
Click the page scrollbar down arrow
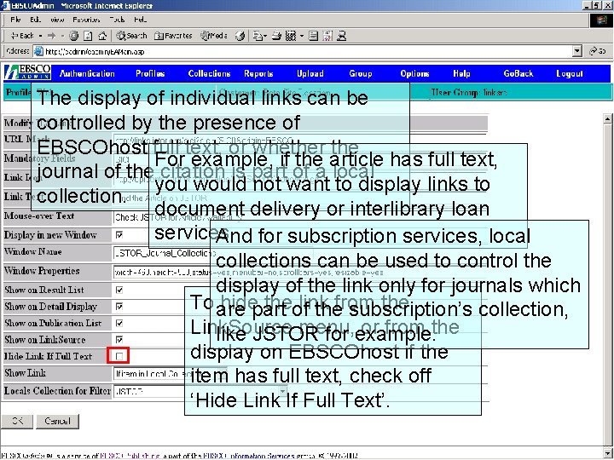[608, 452]
